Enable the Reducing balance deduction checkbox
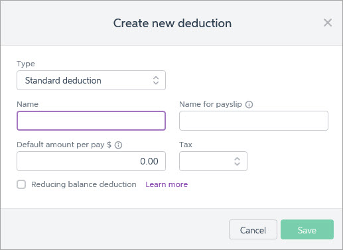 point(21,184)
